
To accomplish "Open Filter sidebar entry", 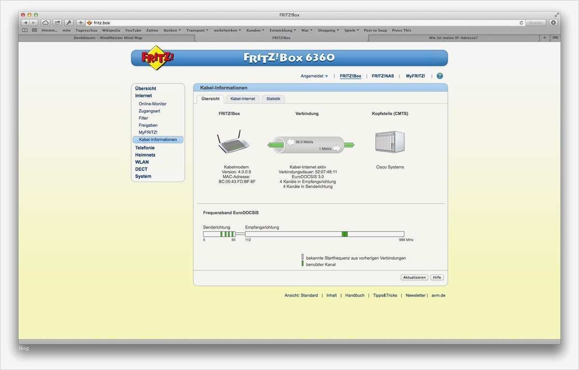I will (143, 118).
